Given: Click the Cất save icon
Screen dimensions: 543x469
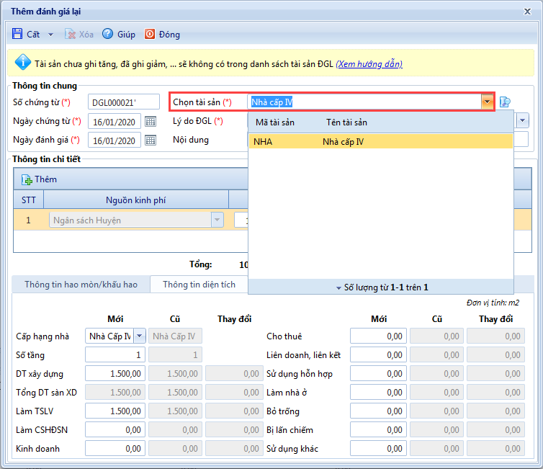Looking at the screenshot, I should click(17, 34).
